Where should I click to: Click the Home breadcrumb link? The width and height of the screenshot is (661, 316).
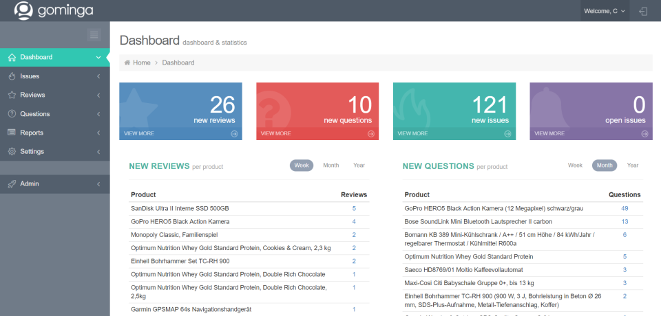(x=142, y=63)
